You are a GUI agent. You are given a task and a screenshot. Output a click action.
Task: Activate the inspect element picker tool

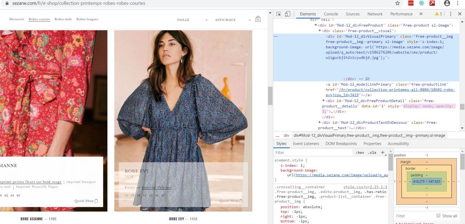(279, 14)
